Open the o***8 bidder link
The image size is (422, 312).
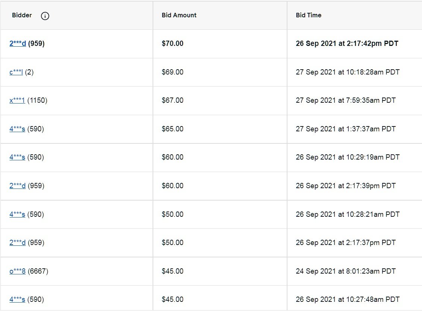[18, 271]
